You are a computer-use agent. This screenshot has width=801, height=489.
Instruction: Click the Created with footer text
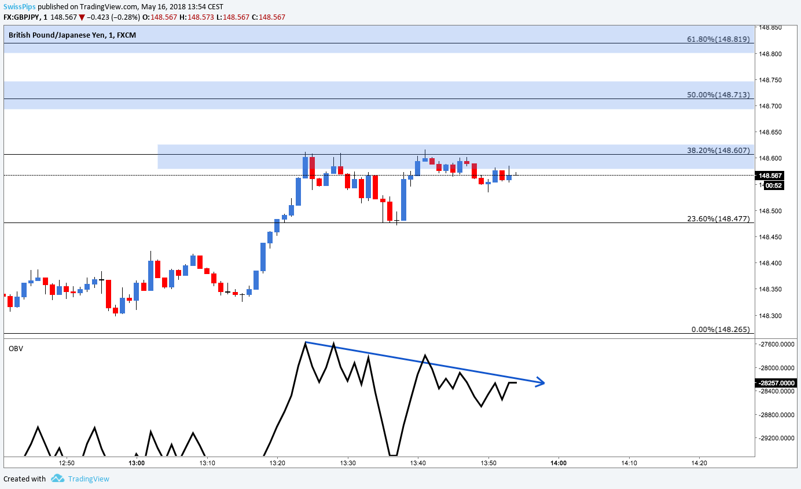pyautogui.click(x=24, y=479)
